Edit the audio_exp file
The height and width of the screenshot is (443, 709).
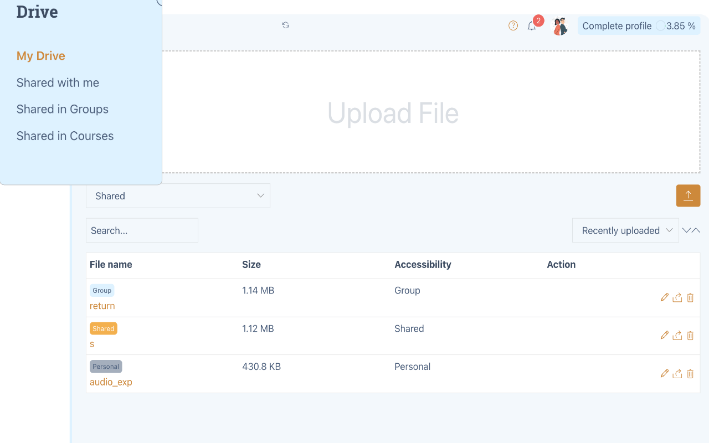tap(665, 373)
